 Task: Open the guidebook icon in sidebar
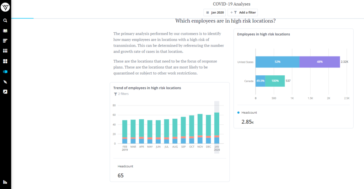pos(5,31)
